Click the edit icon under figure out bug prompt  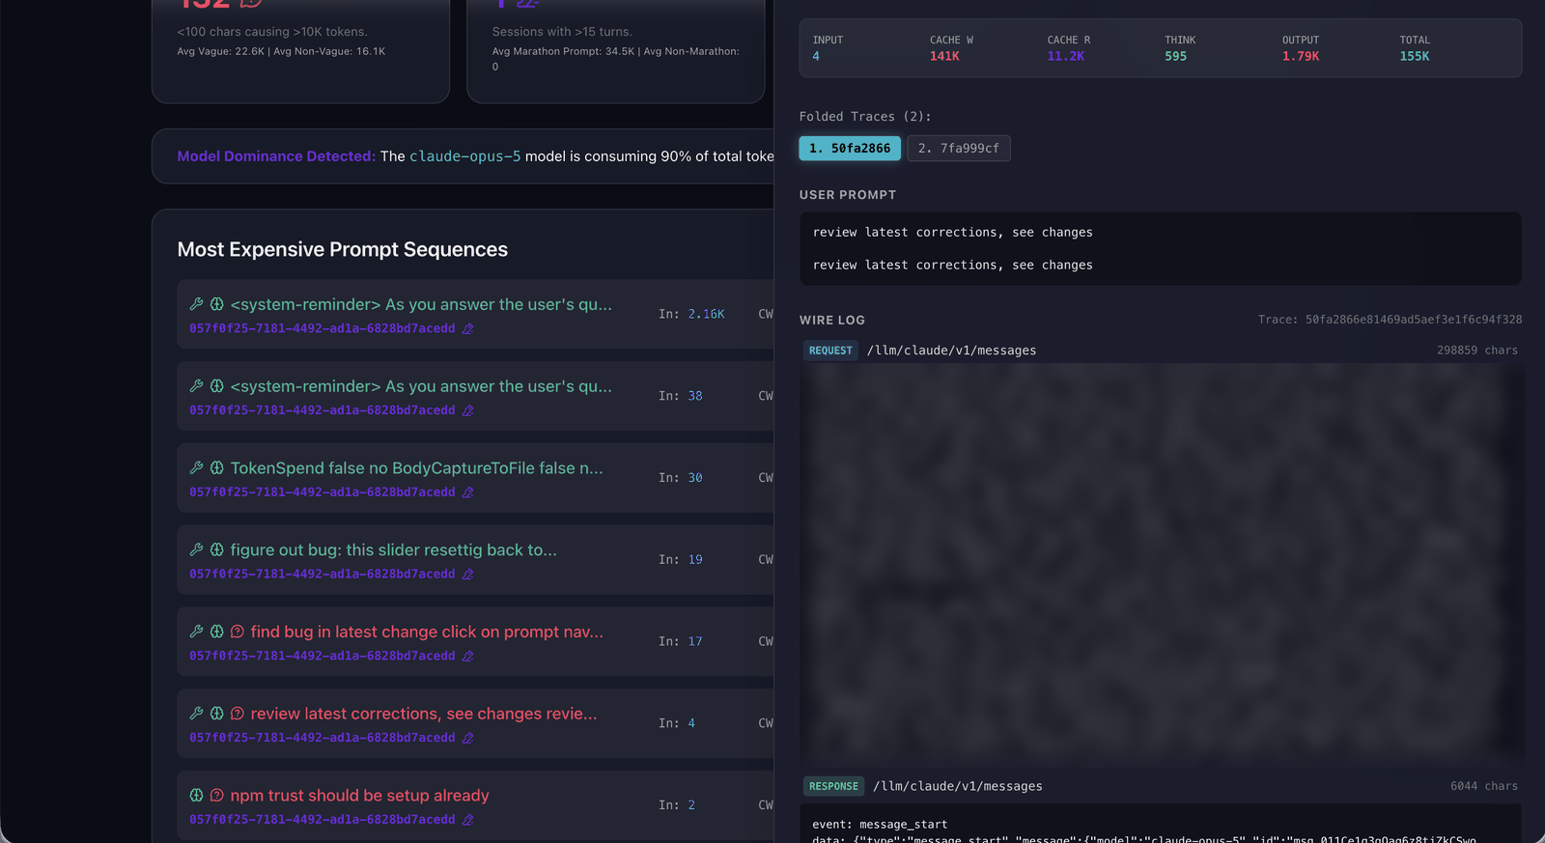click(x=467, y=575)
